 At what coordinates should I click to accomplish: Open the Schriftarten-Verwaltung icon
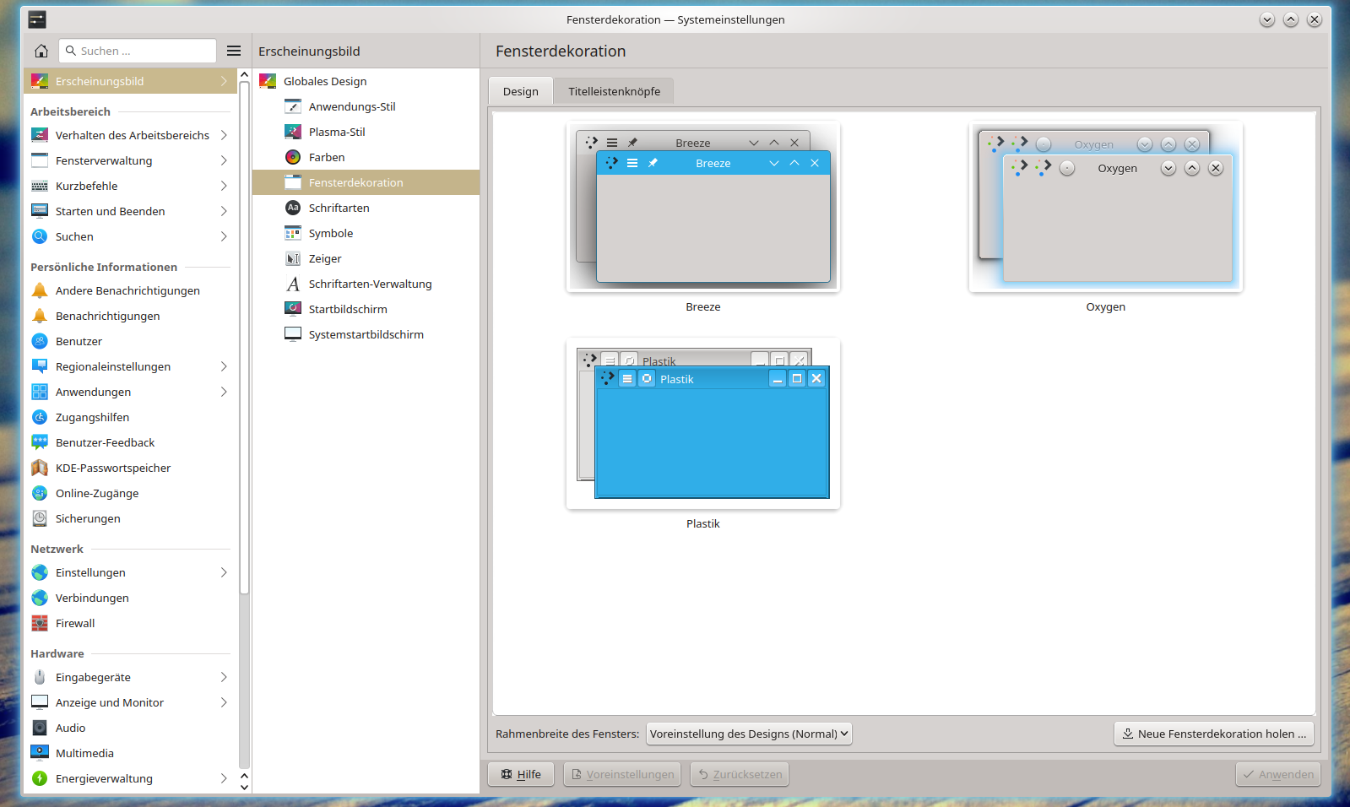(x=293, y=284)
